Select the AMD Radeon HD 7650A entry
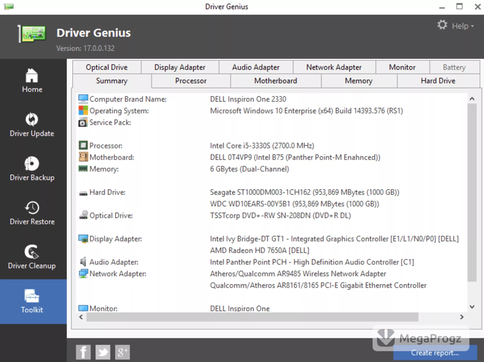 tap(260, 250)
